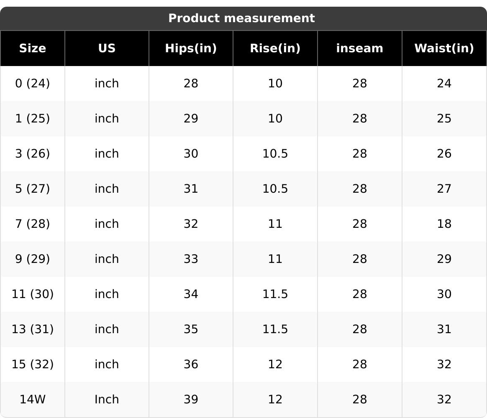The height and width of the screenshot is (418, 487).
Task: Click the Hips(in) column header
Action: (191, 48)
